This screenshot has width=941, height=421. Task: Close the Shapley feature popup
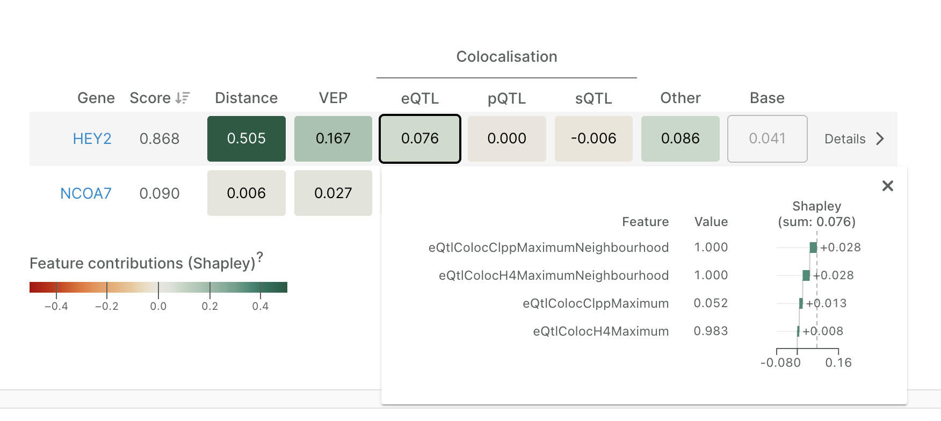click(x=887, y=186)
